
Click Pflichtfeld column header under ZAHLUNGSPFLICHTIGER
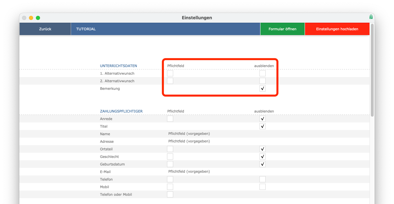tap(176, 111)
